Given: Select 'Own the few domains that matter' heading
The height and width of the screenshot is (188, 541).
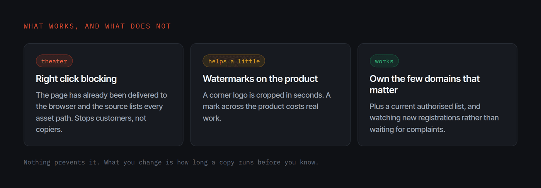Looking at the screenshot, I should (x=425, y=85).
